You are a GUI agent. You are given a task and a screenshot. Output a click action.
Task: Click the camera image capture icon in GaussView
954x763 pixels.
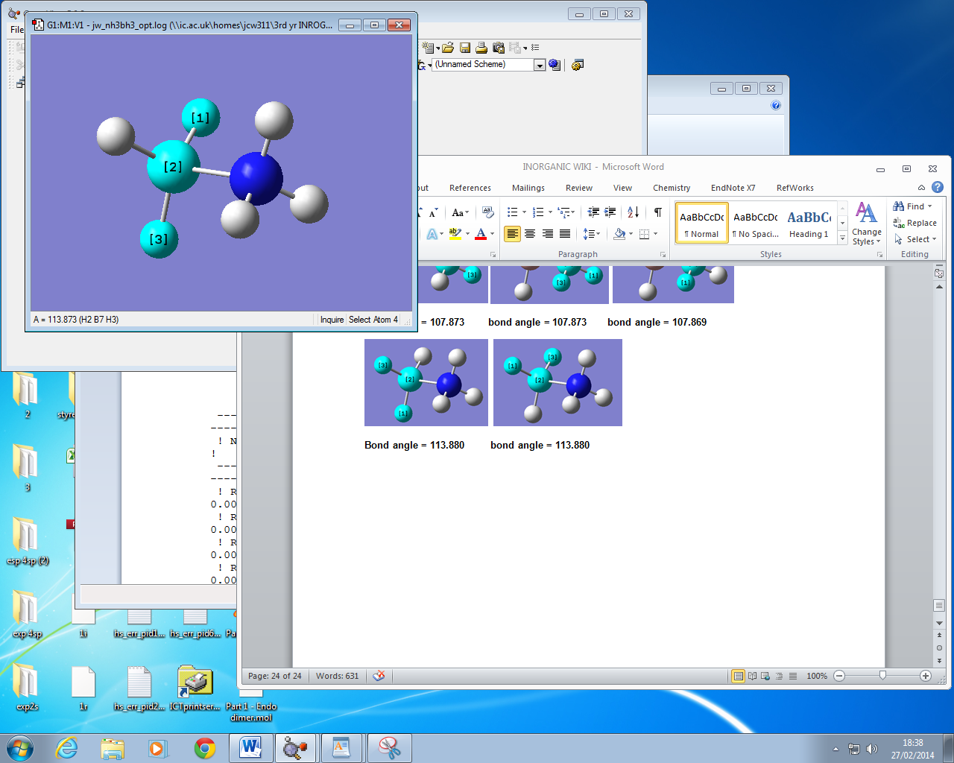499,48
